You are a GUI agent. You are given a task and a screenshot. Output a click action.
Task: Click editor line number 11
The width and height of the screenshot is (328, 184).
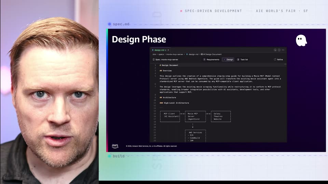click(155, 103)
